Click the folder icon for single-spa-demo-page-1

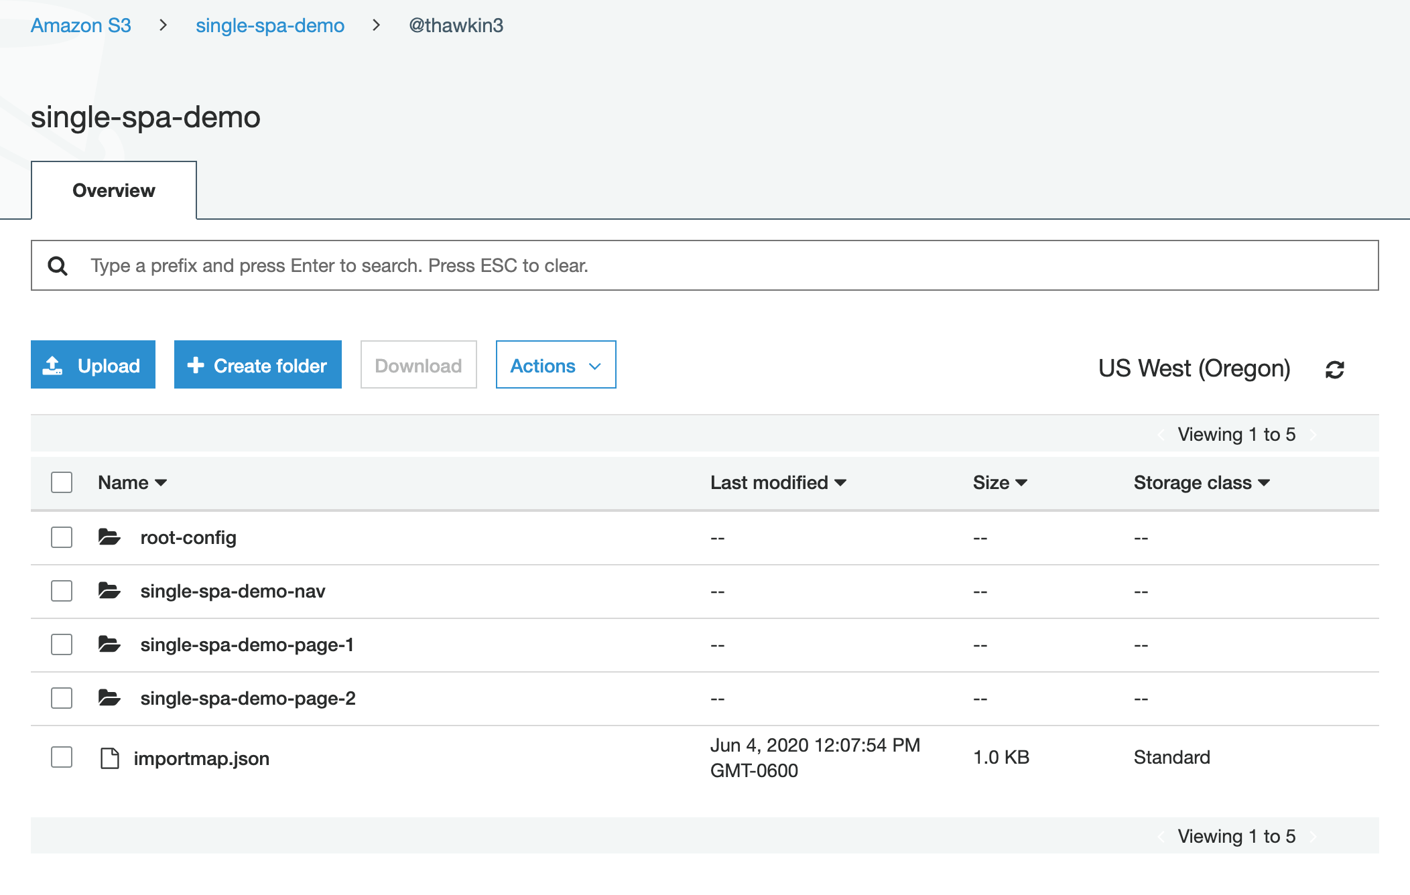pos(109,644)
